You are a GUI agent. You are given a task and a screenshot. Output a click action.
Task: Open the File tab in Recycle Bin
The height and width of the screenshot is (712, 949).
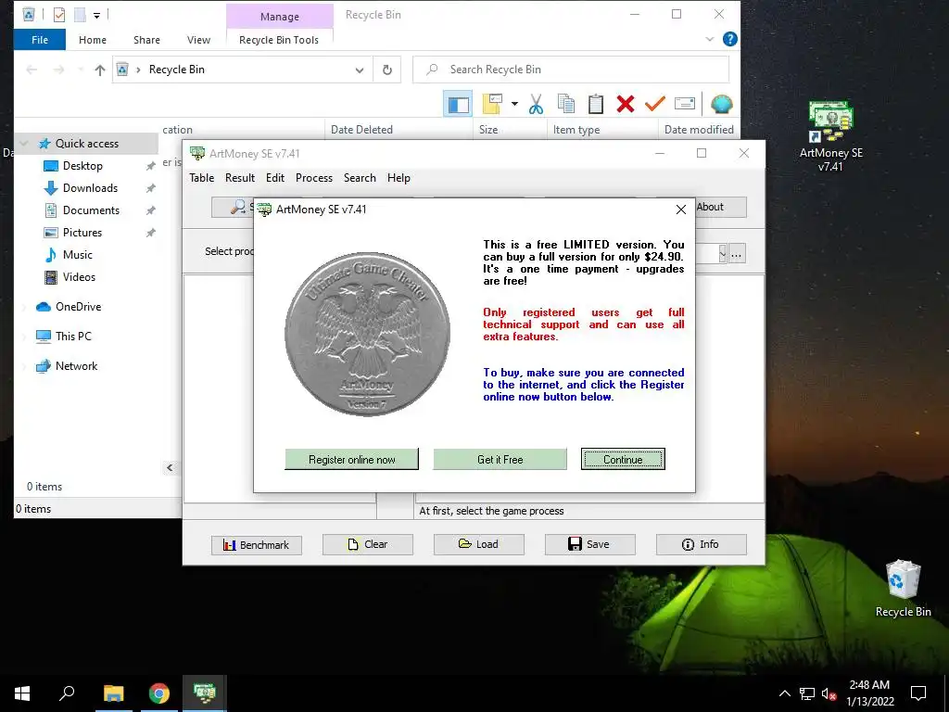[40, 40]
